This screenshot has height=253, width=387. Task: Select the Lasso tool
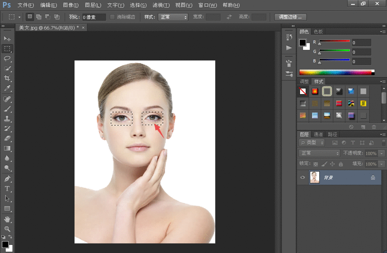point(7,58)
